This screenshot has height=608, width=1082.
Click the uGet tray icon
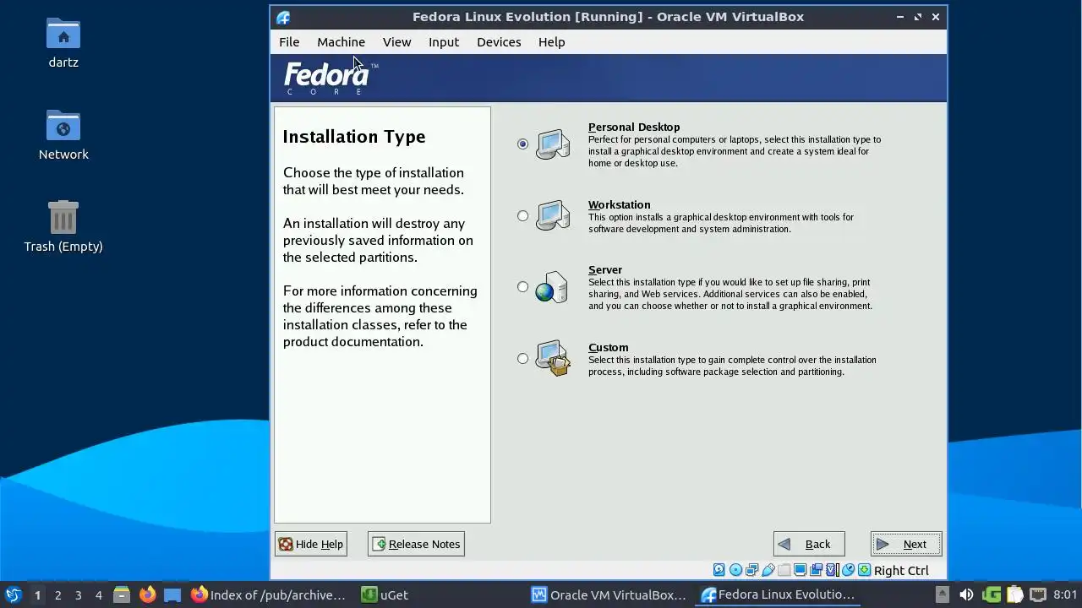coord(992,594)
